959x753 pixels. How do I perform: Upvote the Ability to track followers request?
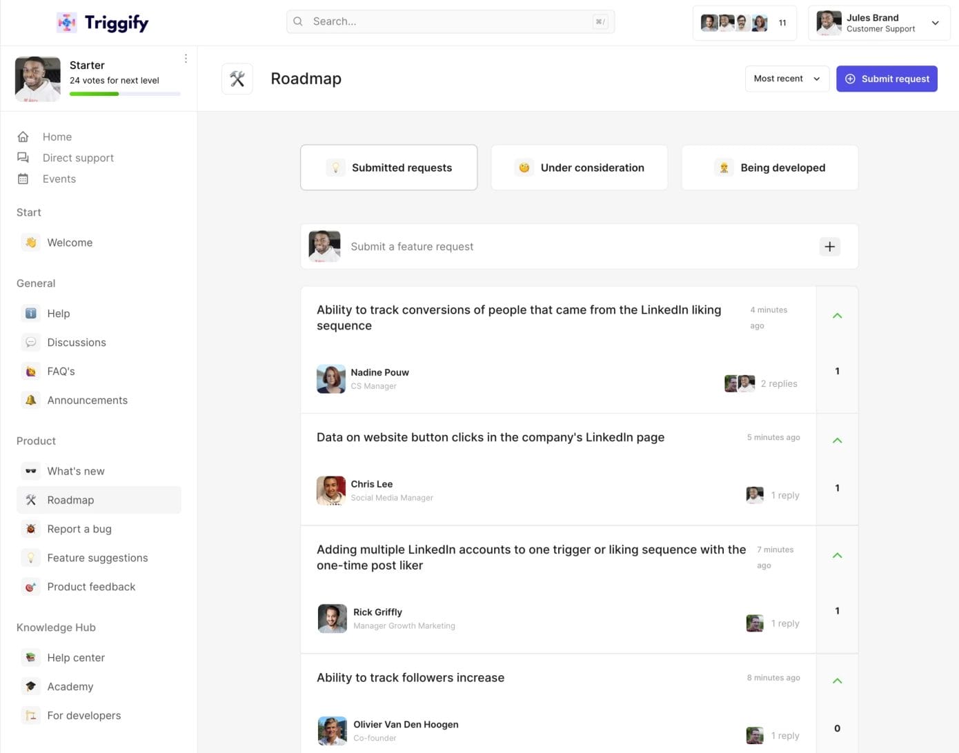(x=837, y=681)
